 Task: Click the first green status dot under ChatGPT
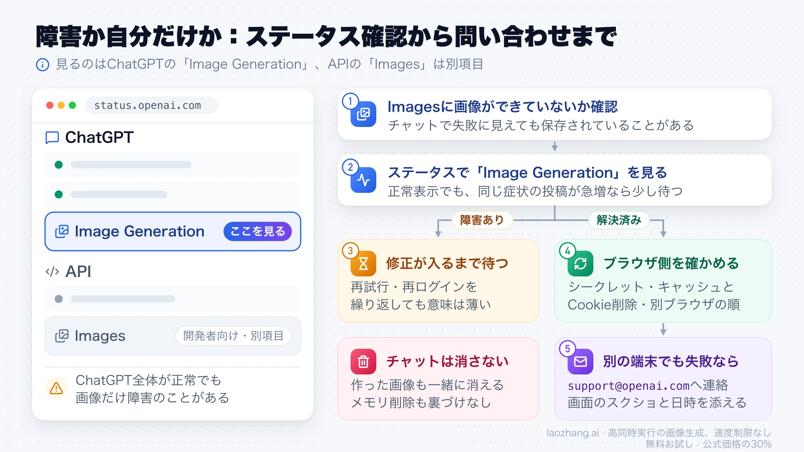click(x=59, y=165)
